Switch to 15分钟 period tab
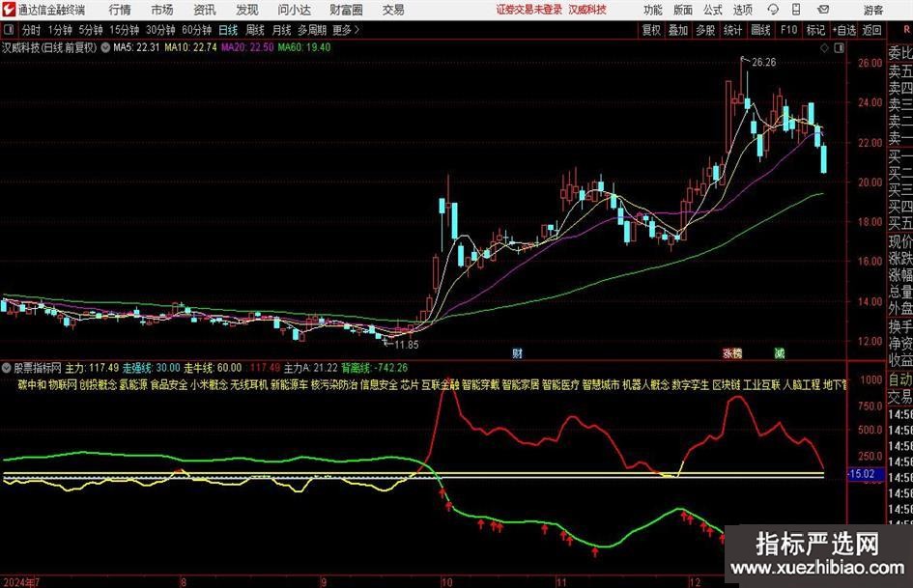Image resolution: width=913 pixels, height=588 pixels. (124, 30)
